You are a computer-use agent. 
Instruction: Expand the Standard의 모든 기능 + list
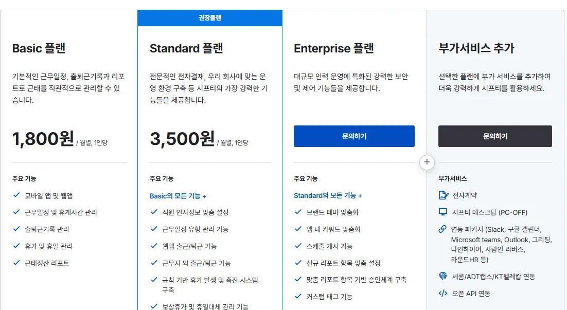click(327, 195)
